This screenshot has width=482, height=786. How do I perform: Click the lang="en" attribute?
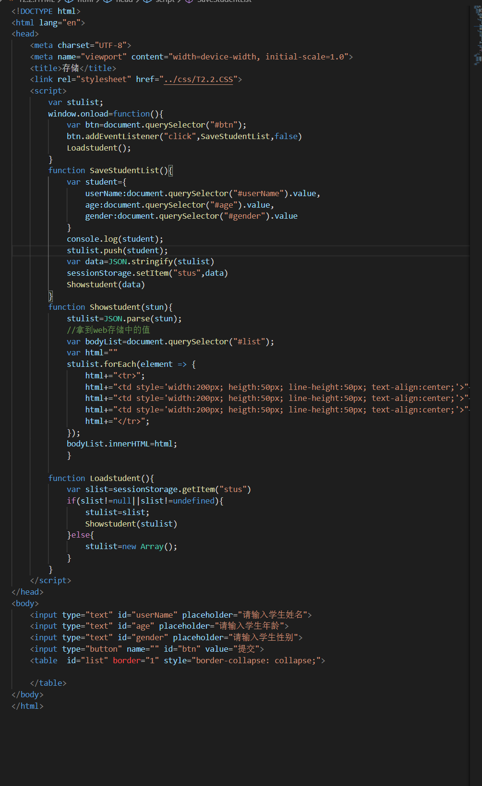(60, 23)
